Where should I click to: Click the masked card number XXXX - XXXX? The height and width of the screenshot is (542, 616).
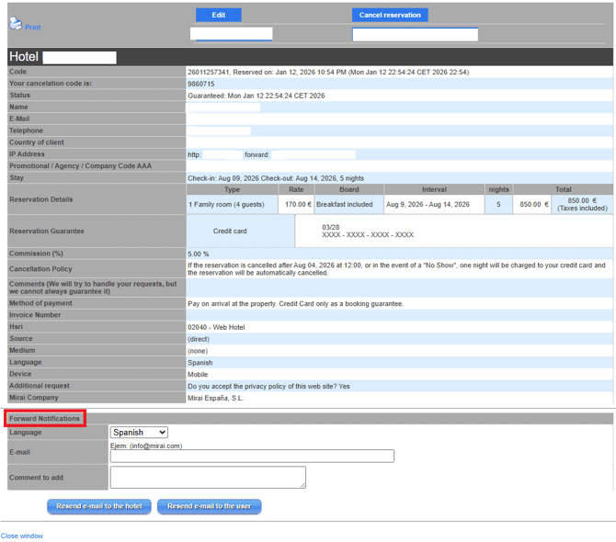click(368, 234)
